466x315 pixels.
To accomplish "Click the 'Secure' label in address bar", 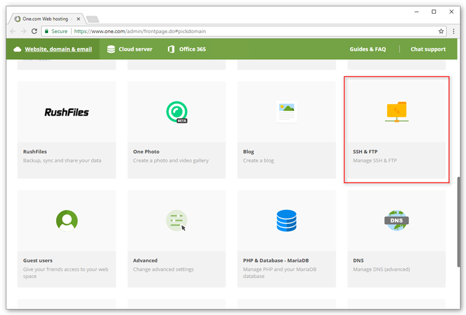I will (59, 31).
